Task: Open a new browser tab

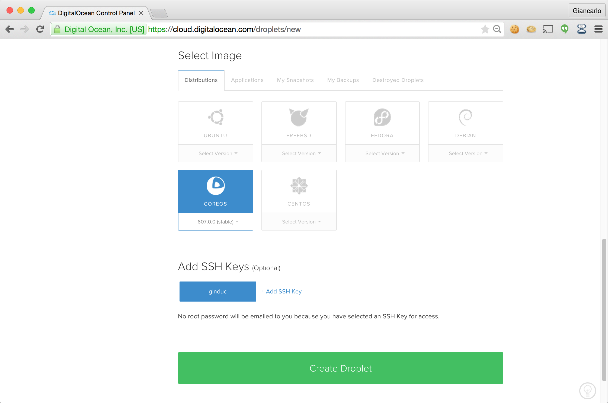Action: coord(159,13)
